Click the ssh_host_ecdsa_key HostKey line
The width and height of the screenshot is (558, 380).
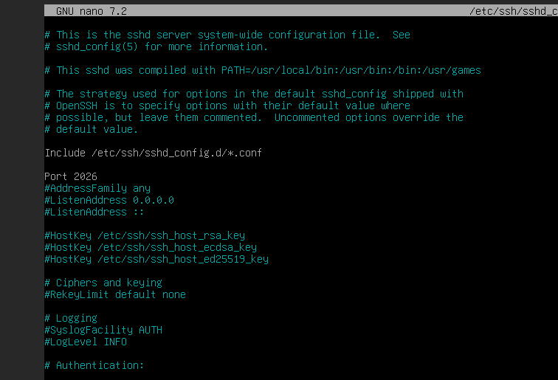coord(151,247)
